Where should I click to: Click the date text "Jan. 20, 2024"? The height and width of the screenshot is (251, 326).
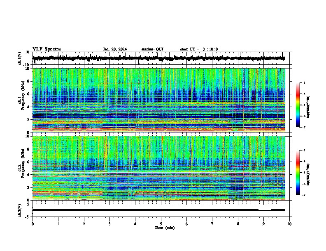(x=115, y=49)
